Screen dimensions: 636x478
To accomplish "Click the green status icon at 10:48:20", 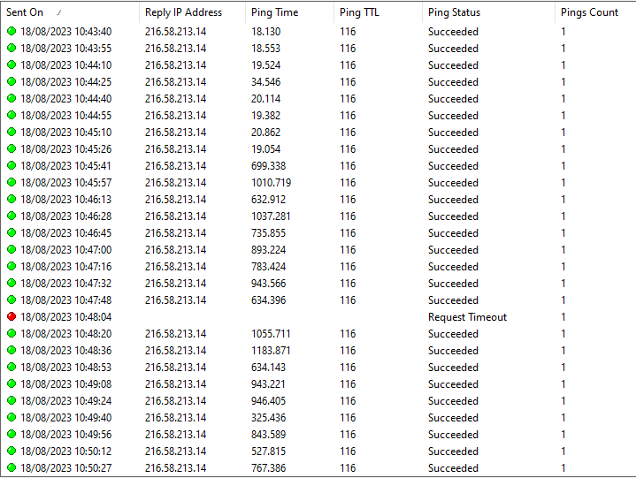I will coord(11,334).
